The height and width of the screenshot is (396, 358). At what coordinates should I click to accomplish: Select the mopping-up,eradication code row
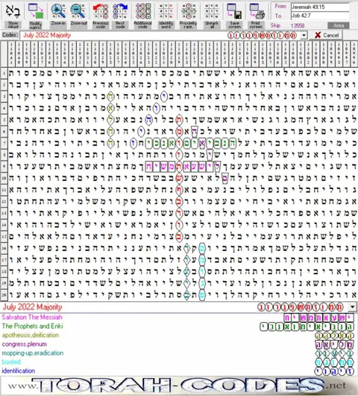pyautogui.click(x=178, y=353)
